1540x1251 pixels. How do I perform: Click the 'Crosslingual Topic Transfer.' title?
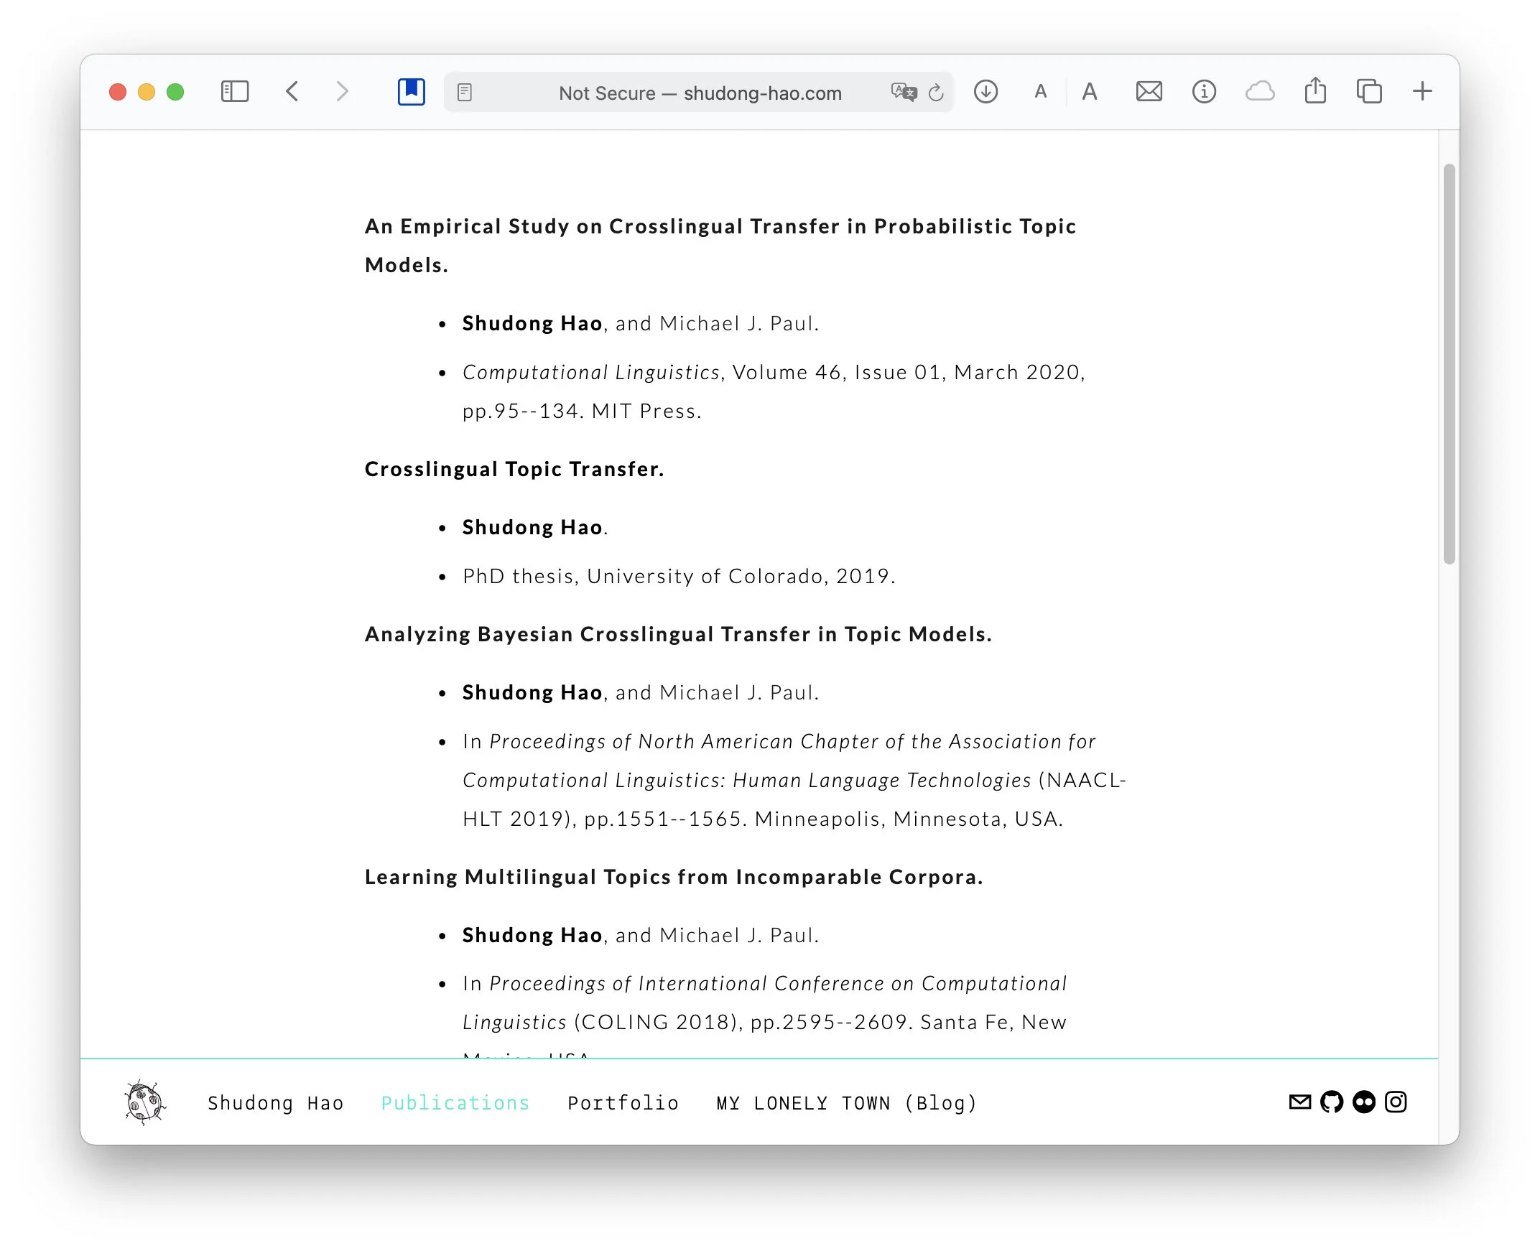pyautogui.click(x=514, y=469)
